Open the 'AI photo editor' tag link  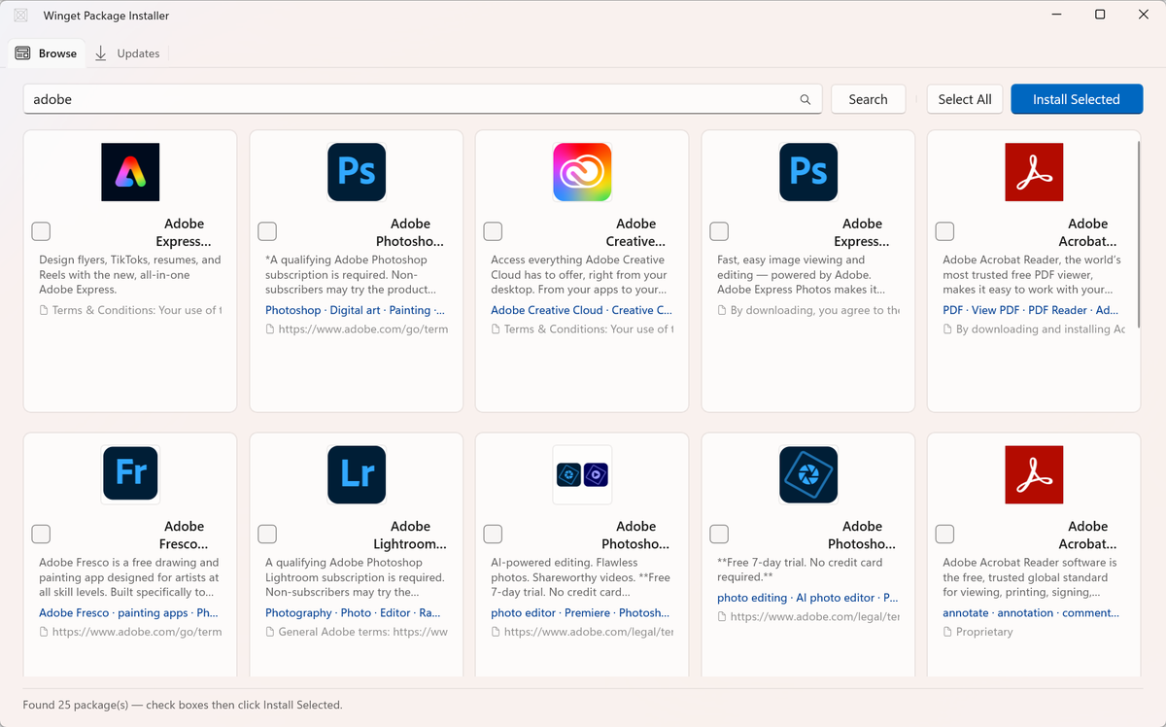coord(835,598)
